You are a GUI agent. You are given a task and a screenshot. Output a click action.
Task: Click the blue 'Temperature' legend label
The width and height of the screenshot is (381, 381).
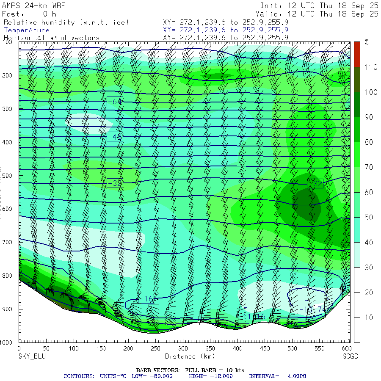pyautogui.click(x=27, y=30)
